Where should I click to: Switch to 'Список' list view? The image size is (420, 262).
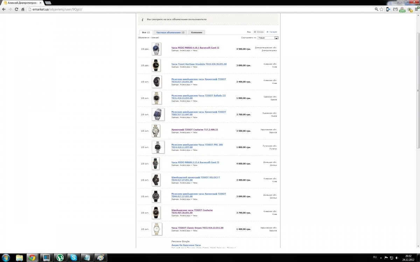pos(259,32)
